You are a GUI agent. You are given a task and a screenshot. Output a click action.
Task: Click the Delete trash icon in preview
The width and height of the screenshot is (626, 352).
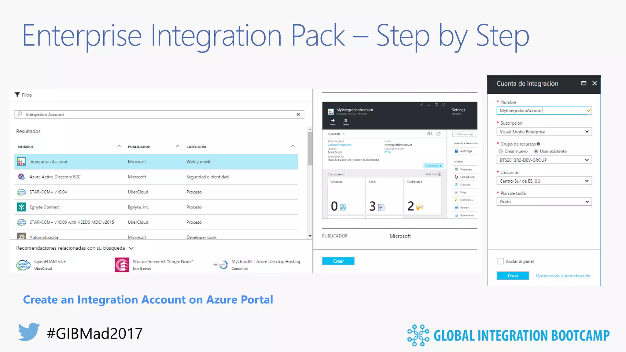346,120
